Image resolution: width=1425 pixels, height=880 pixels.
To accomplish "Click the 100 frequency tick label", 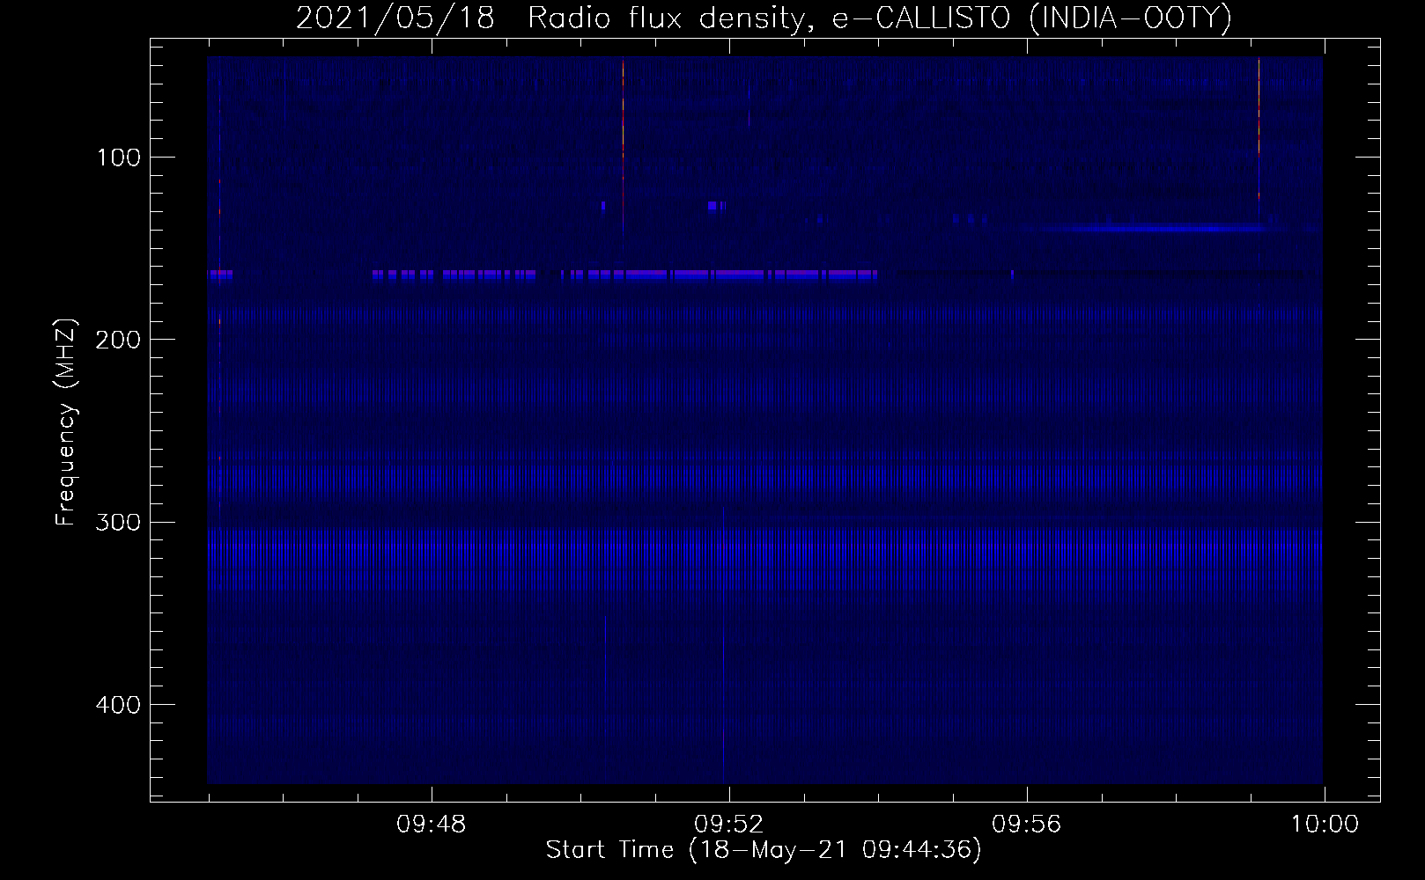I will 118,158.
